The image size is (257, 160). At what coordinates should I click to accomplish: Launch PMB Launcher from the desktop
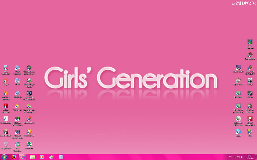(x=17, y=70)
